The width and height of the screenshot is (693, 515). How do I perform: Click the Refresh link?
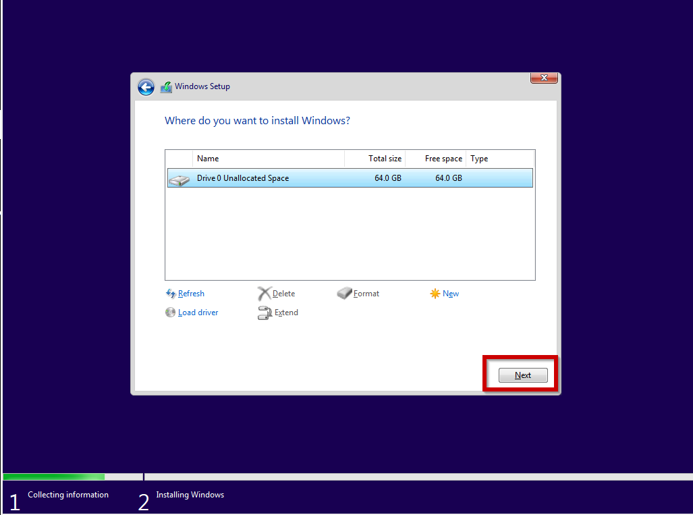[x=191, y=294]
